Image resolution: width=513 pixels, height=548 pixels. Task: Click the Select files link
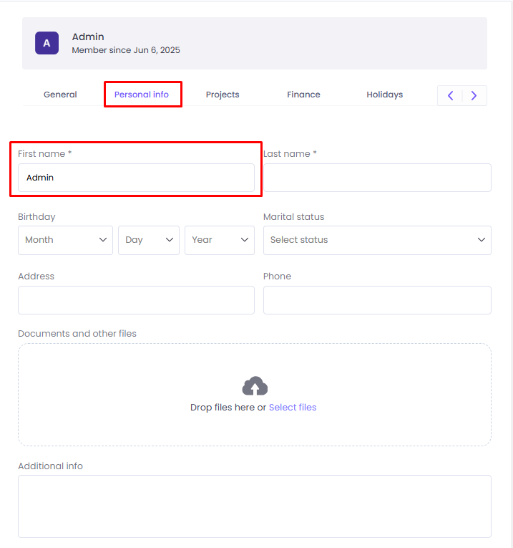pos(293,407)
